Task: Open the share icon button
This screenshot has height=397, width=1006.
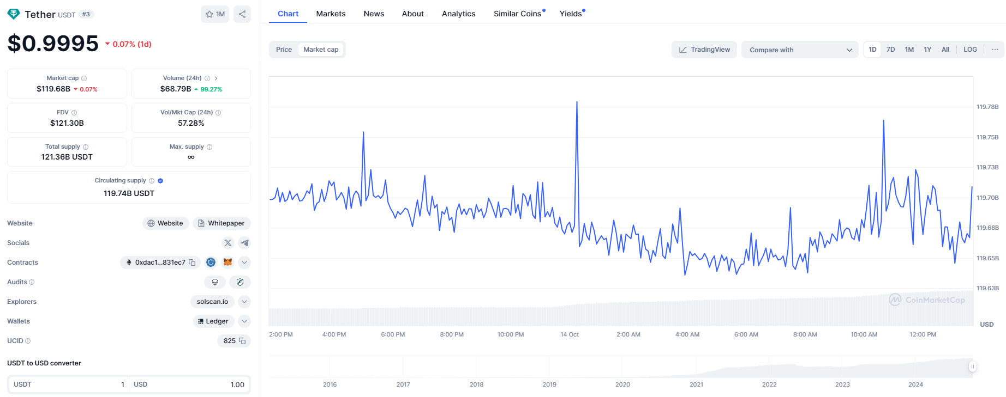Action: click(x=242, y=14)
